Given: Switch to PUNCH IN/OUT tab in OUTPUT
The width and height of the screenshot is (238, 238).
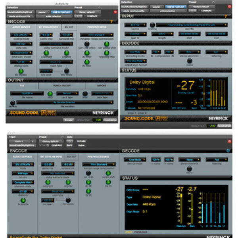Looking at the screenshot, I should 62,86.
